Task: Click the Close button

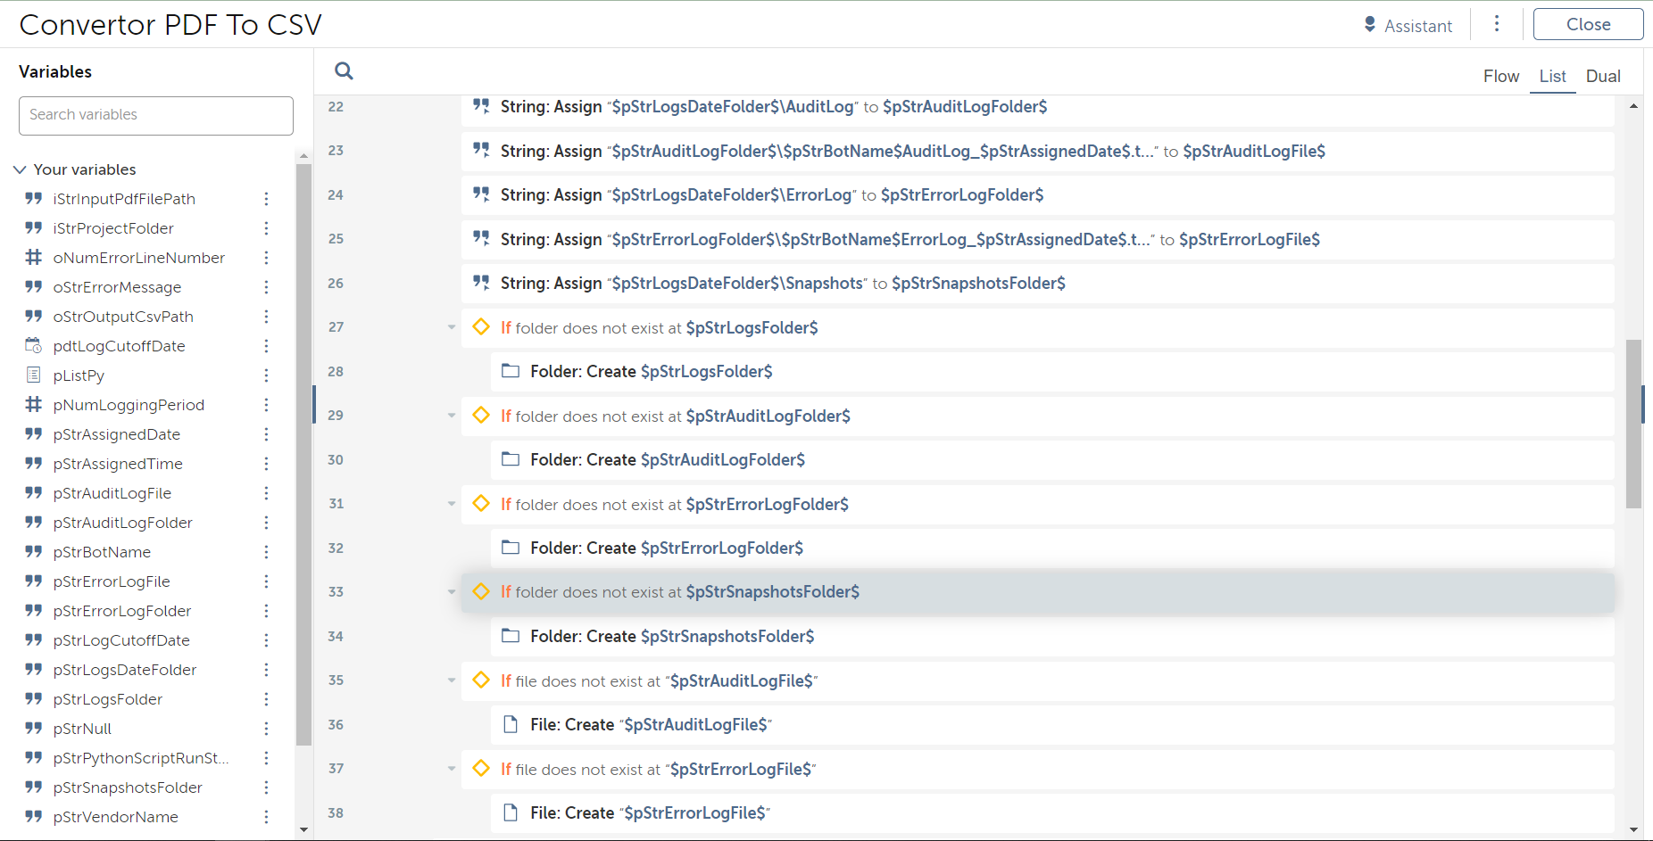Action: (x=1587, y=24)
